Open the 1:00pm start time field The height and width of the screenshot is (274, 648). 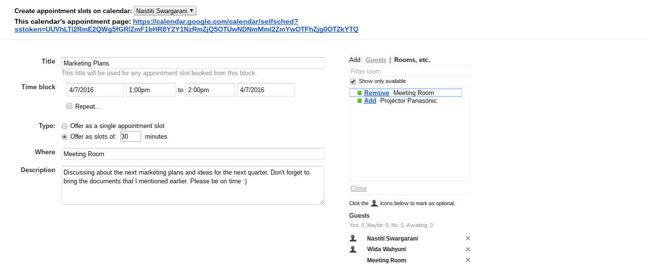tap(151, 90)
